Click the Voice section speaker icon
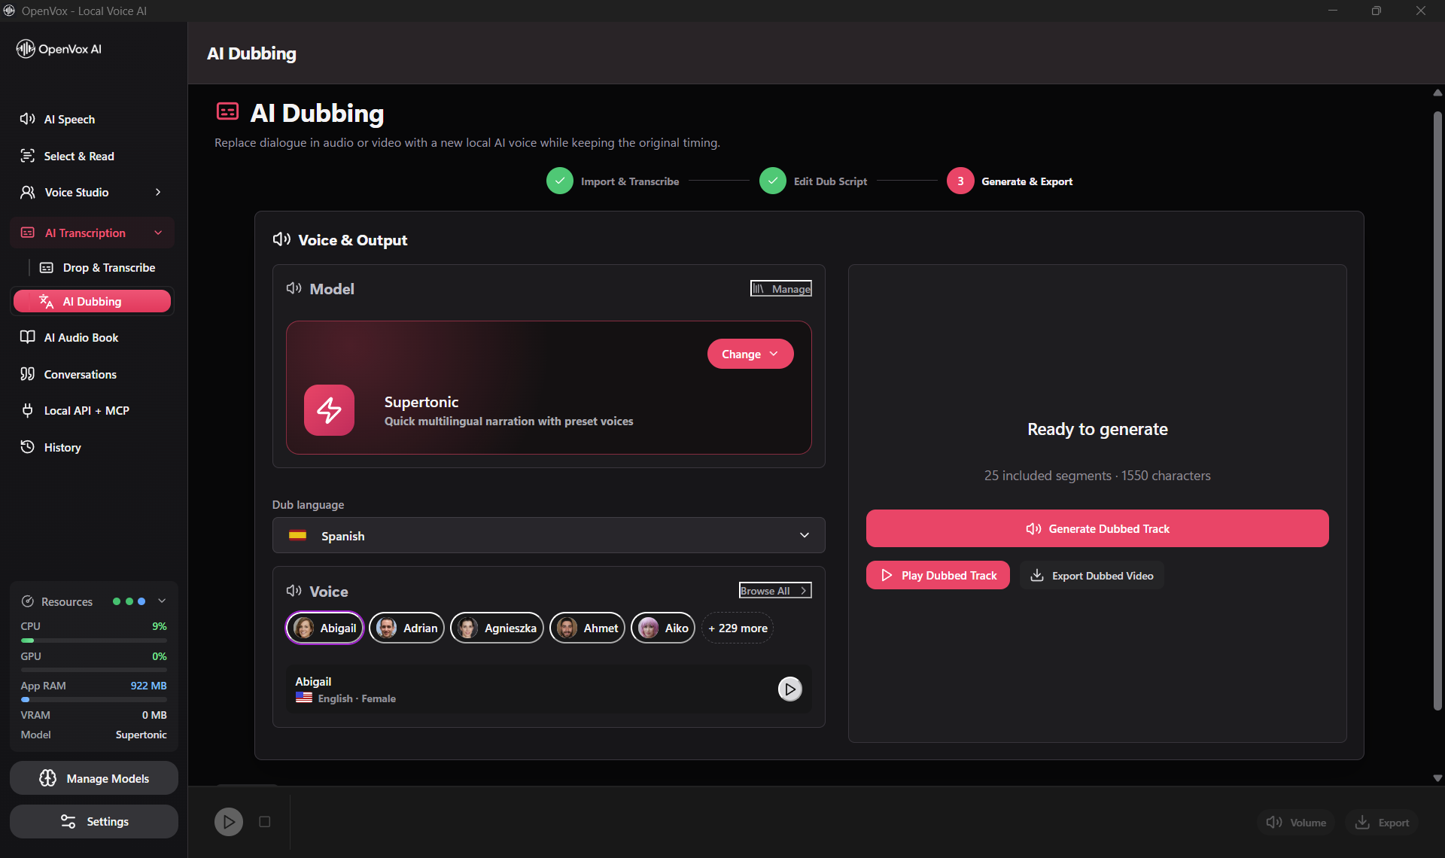This screenshot has height=858, width=1445. pyautogui.click(x=294, y=591)
